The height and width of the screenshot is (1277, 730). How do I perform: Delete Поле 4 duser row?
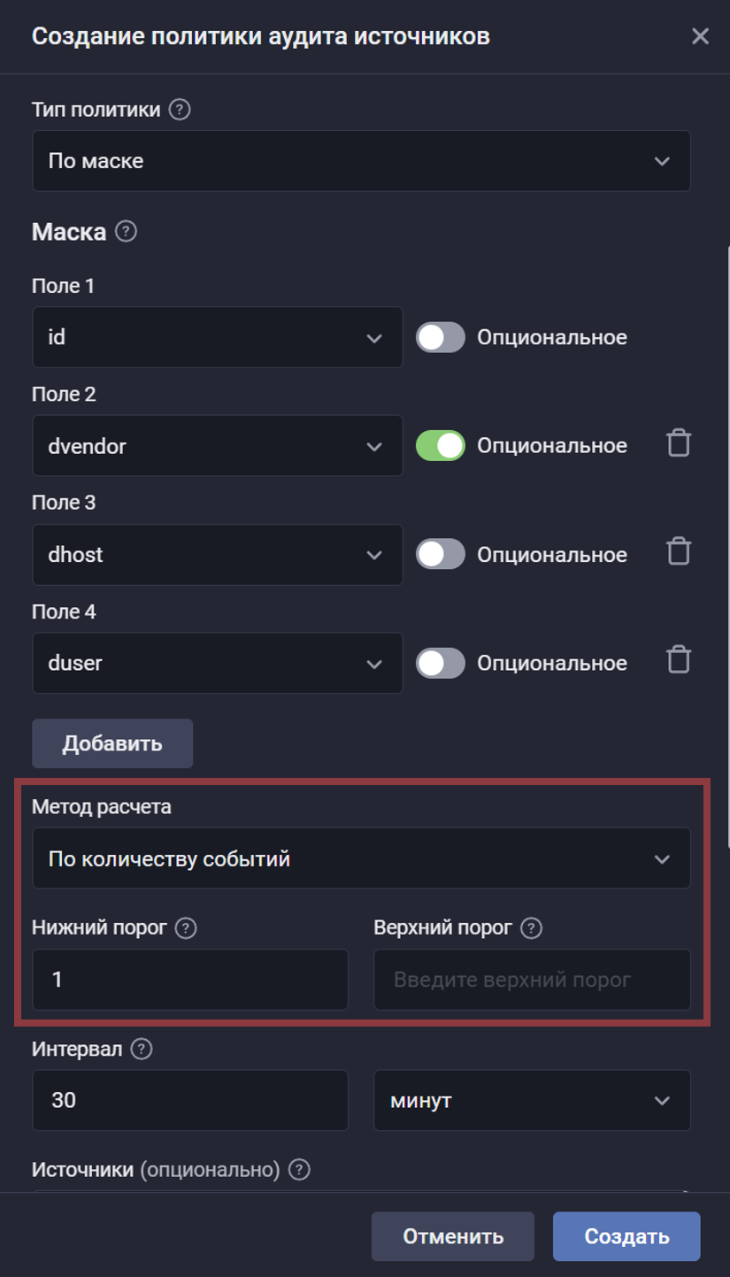(679, 661)
